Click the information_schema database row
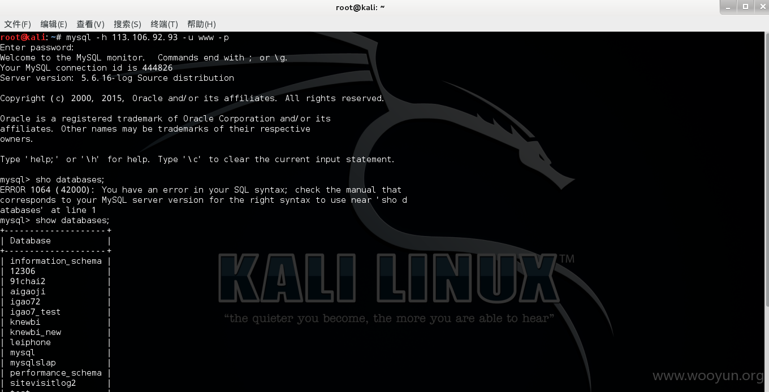This screenshot has height=392, width=769. pyautogui.click(x=55, y=261)
